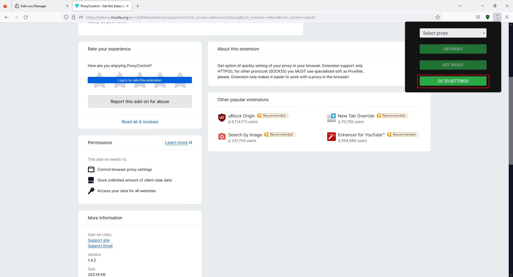The image size is (513, 277).
Task: Open the Enhancer for YouTube link
Action: (361, 135)
